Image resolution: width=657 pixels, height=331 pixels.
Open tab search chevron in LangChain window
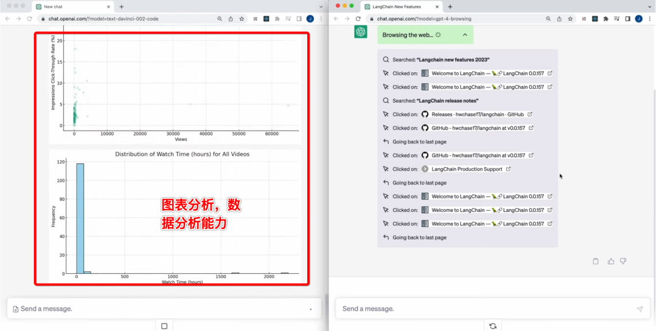pos(650,7)
